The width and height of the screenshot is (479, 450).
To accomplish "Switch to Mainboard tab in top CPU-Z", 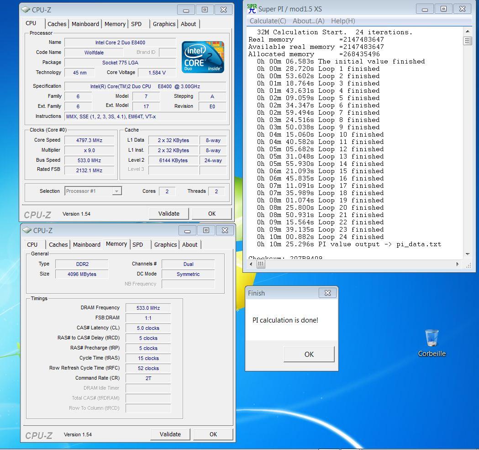I will [x=85, y=24].
